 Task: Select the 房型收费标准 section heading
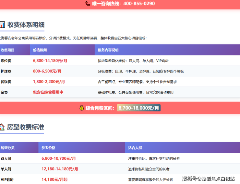tap(26, 127)
